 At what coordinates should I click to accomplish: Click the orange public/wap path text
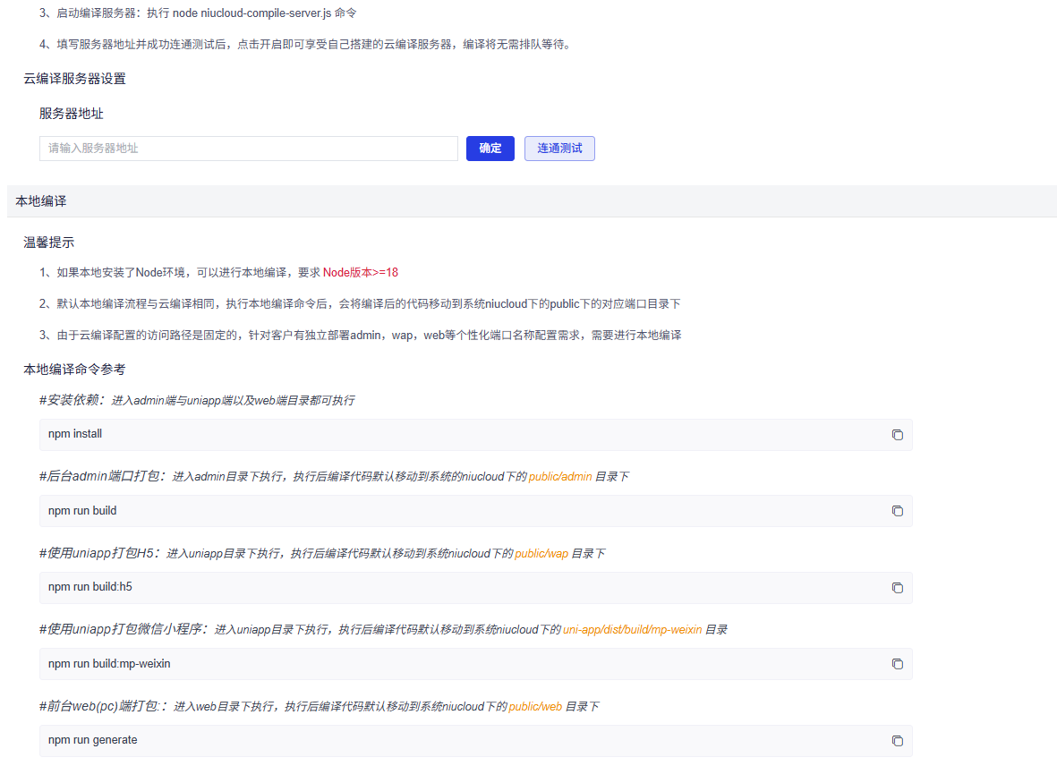click(541, 554)
